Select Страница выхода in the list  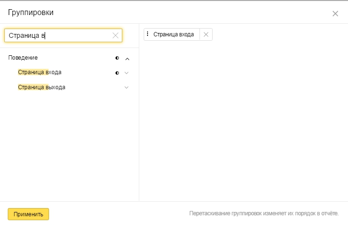tap(42, 87)
